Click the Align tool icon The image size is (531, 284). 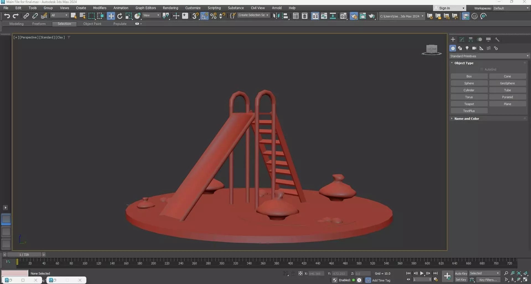(x=285, y=16)
